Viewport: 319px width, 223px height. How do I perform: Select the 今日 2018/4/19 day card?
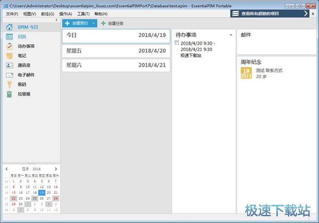click(x=116, y=36)
